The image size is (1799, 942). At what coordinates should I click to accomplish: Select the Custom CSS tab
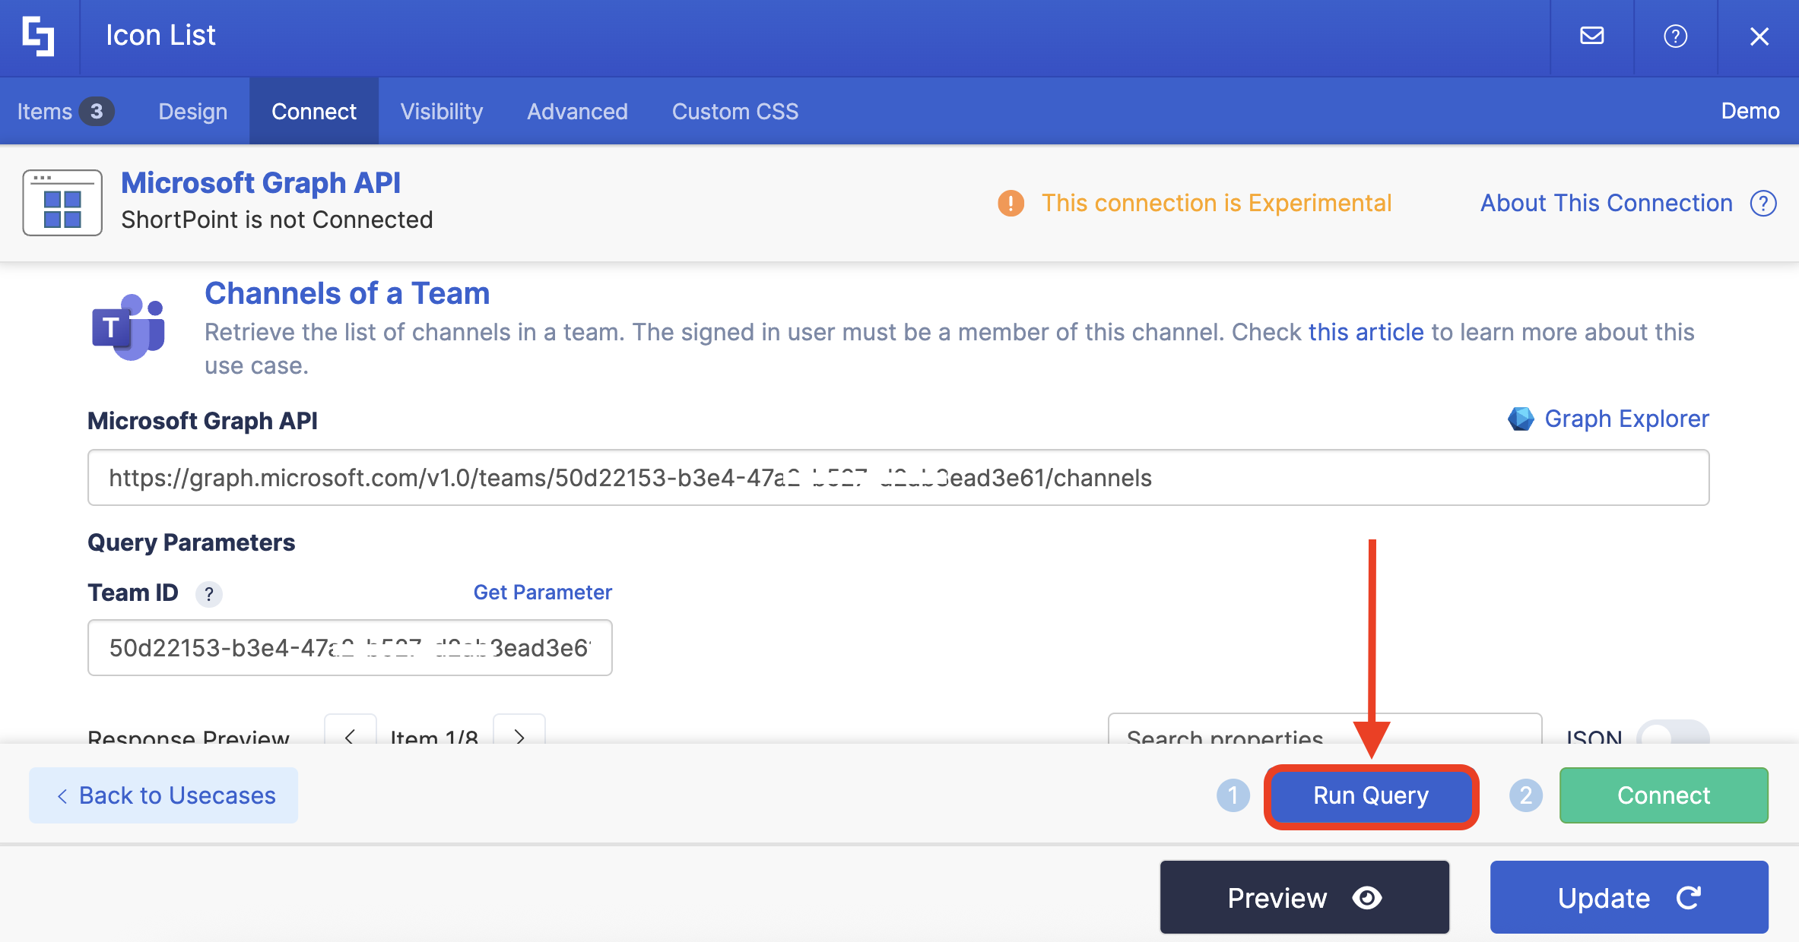pos(735,112)
